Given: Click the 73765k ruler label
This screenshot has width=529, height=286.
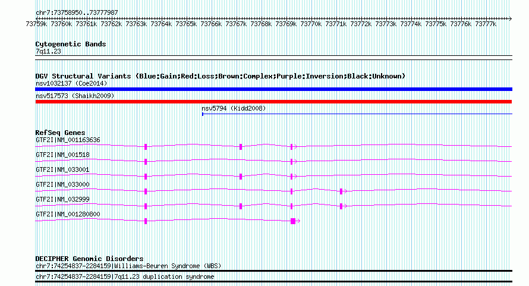Looking at the screenshot, I should tap(186, 24).
